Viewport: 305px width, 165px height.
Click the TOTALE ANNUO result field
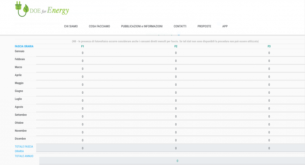[x=177, y=161]
